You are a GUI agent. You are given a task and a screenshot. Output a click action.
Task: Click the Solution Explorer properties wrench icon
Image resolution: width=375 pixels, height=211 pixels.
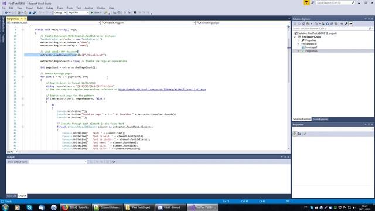click(x=346, y=23)
